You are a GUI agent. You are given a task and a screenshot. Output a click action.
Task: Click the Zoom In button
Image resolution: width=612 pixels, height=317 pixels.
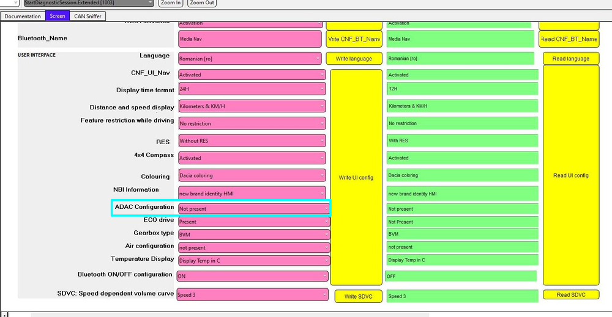pos(171,3)
